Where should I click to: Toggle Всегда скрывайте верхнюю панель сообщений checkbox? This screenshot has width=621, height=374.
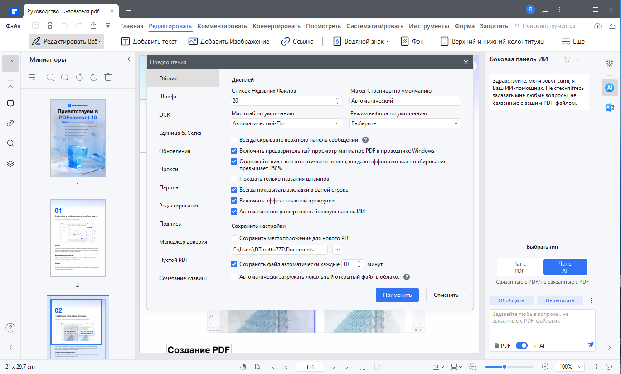click(x=234, y=140)
